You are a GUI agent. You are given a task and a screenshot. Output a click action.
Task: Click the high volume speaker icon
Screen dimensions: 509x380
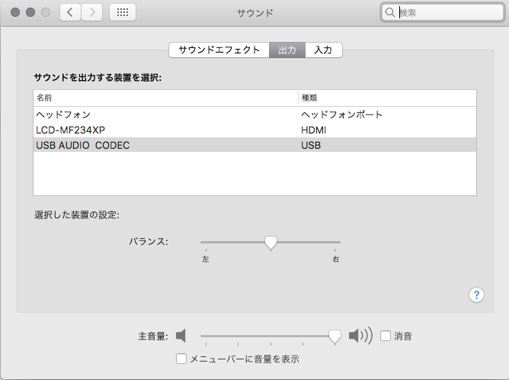tap(360, 336)
